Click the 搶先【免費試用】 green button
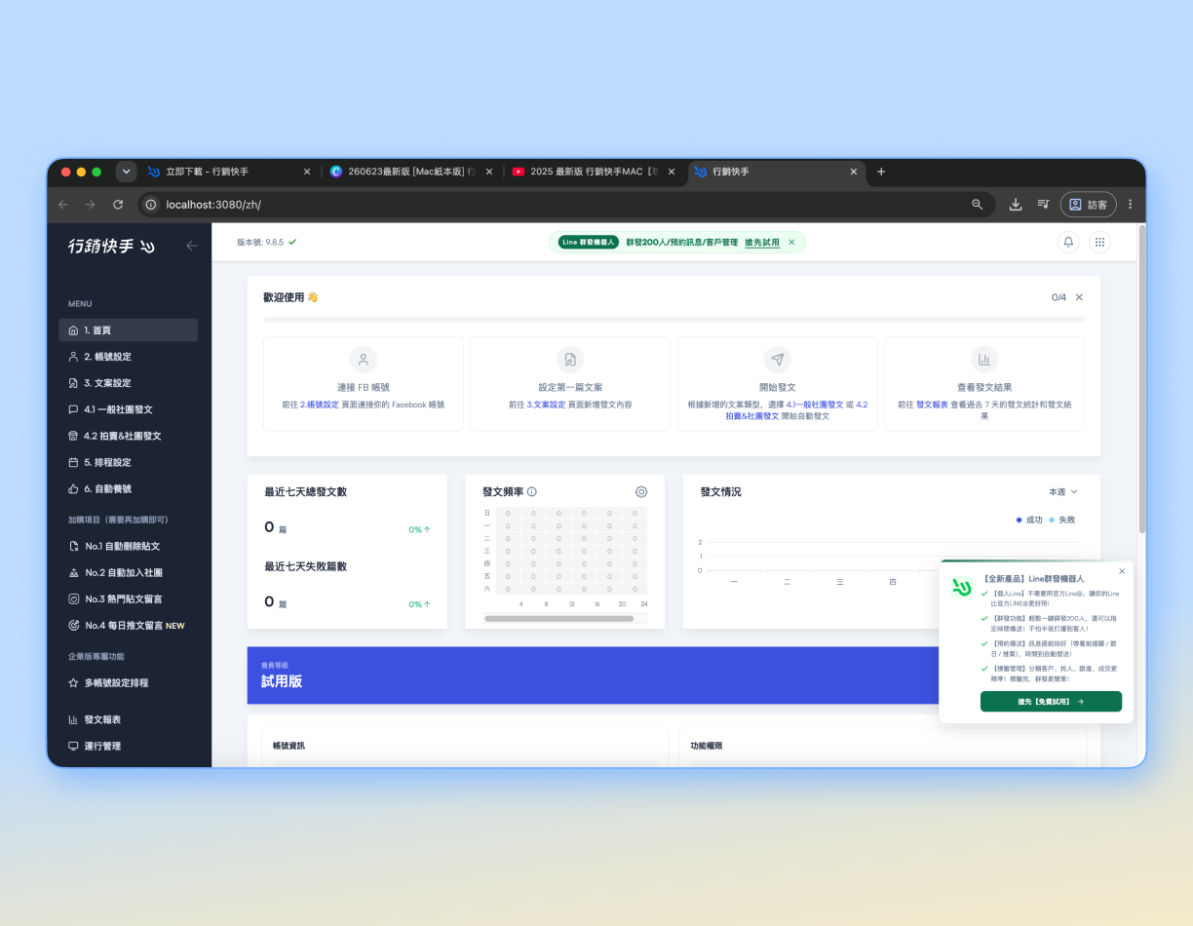This screenshot has height=926, width=1193. point(1051,702)
